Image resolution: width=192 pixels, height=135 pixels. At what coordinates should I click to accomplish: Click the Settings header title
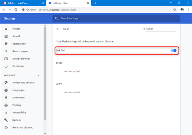10,19
